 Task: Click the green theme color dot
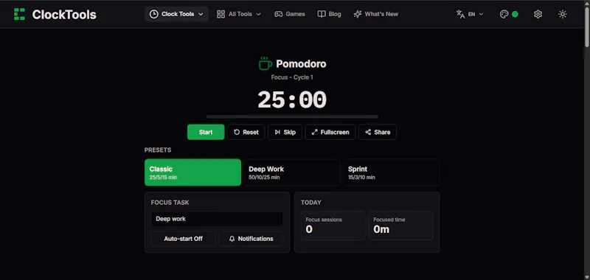[515, 14]
